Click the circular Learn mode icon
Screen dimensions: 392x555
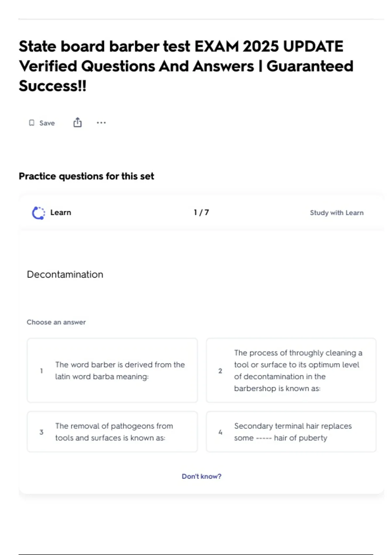point(39,213)
